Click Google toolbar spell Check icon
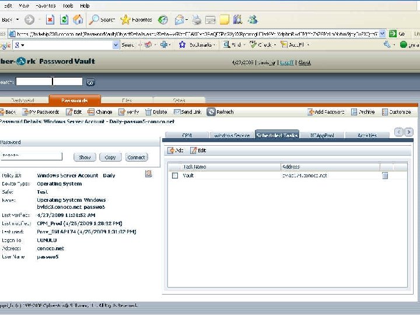The width and height of the screenshot is (420, 315). click(x=253, y=44)
